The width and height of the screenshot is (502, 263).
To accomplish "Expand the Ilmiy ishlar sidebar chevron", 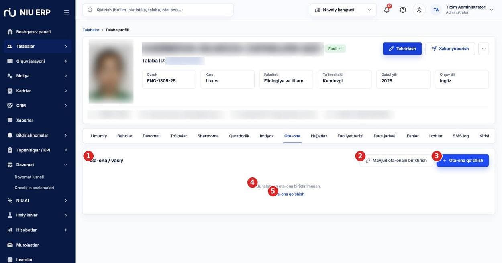I will tap(66, 215).
